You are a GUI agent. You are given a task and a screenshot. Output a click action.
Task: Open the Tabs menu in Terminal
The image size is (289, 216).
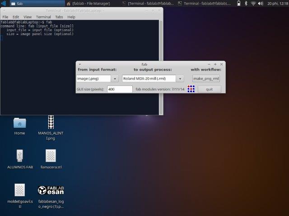[59, 17]
